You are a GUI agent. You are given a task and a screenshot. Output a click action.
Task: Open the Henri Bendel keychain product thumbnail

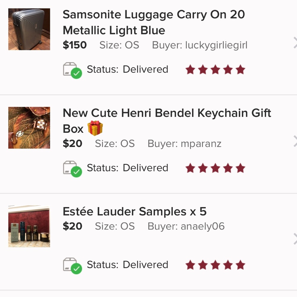tap(29, 128)
